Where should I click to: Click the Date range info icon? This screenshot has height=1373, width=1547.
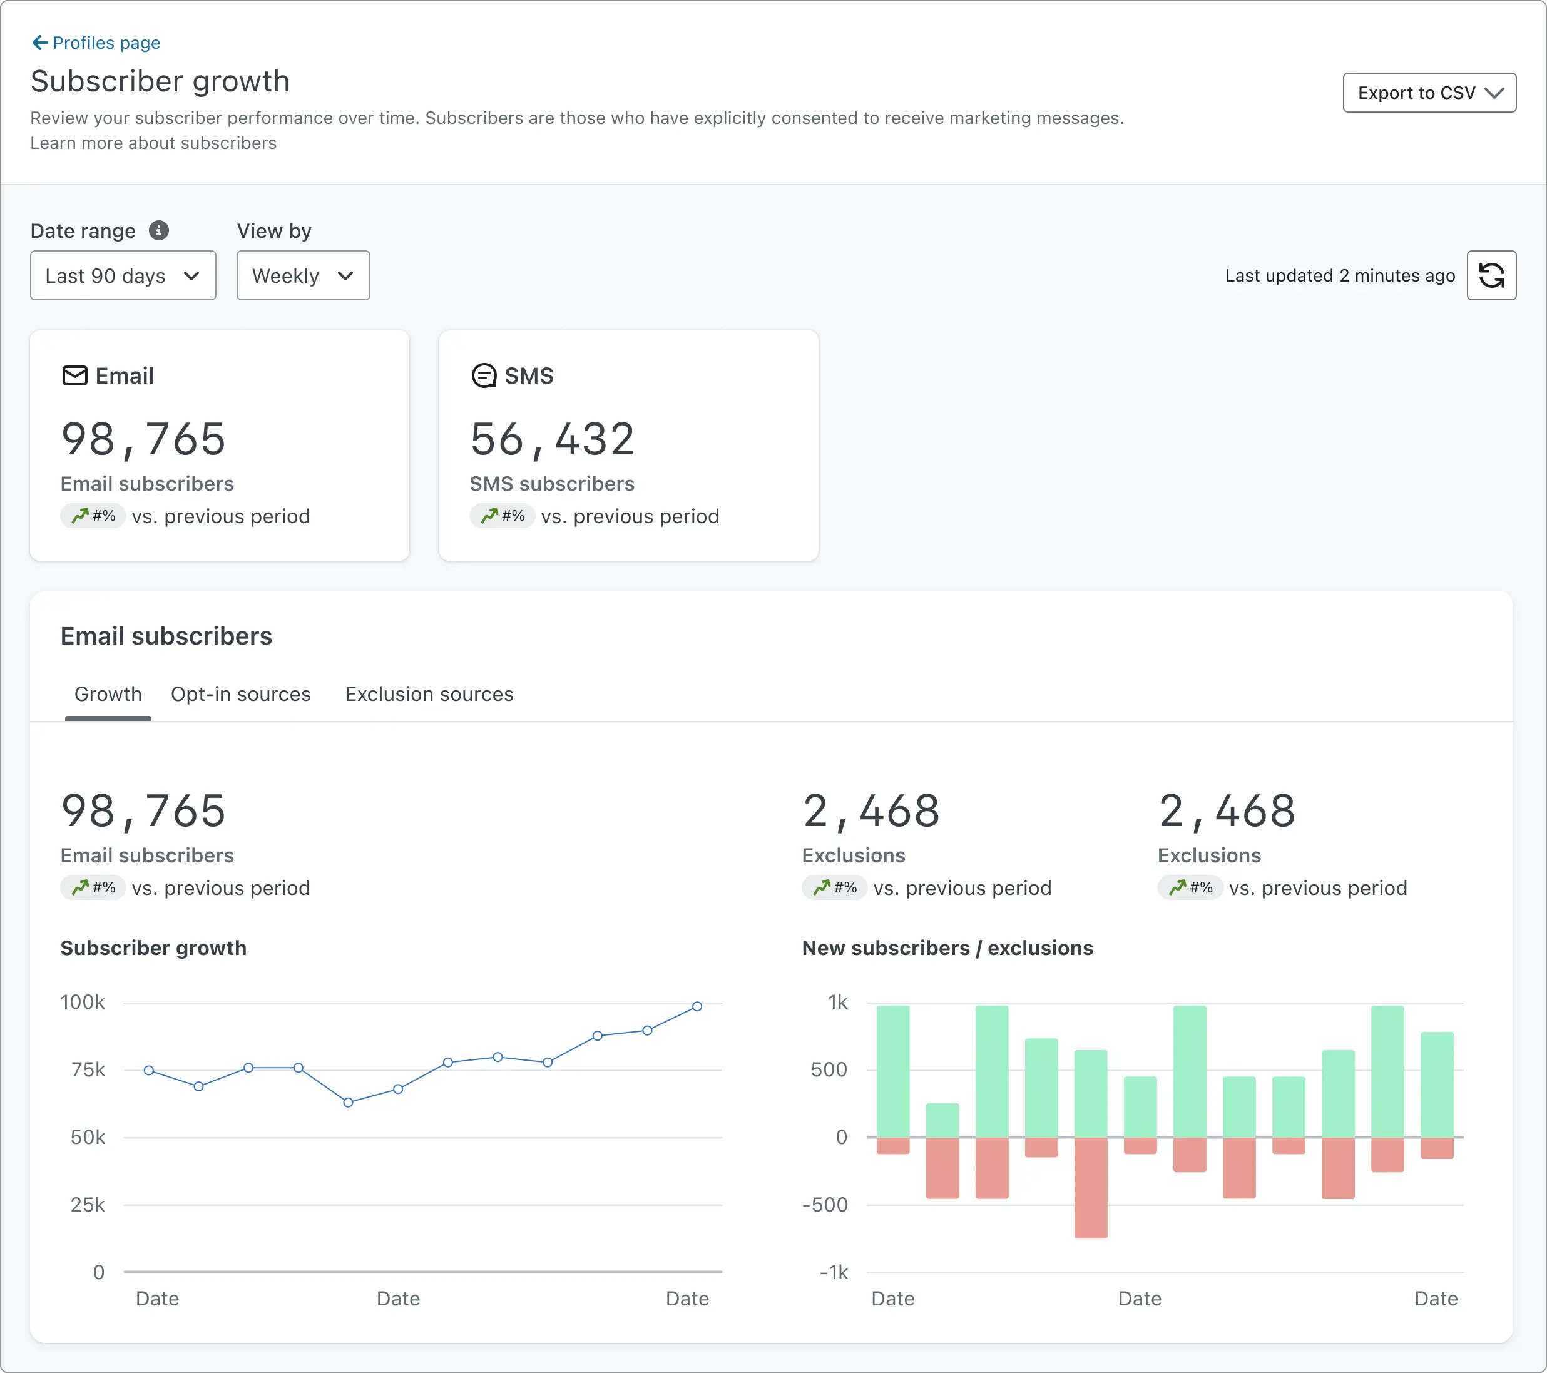[x=159, y=230]
